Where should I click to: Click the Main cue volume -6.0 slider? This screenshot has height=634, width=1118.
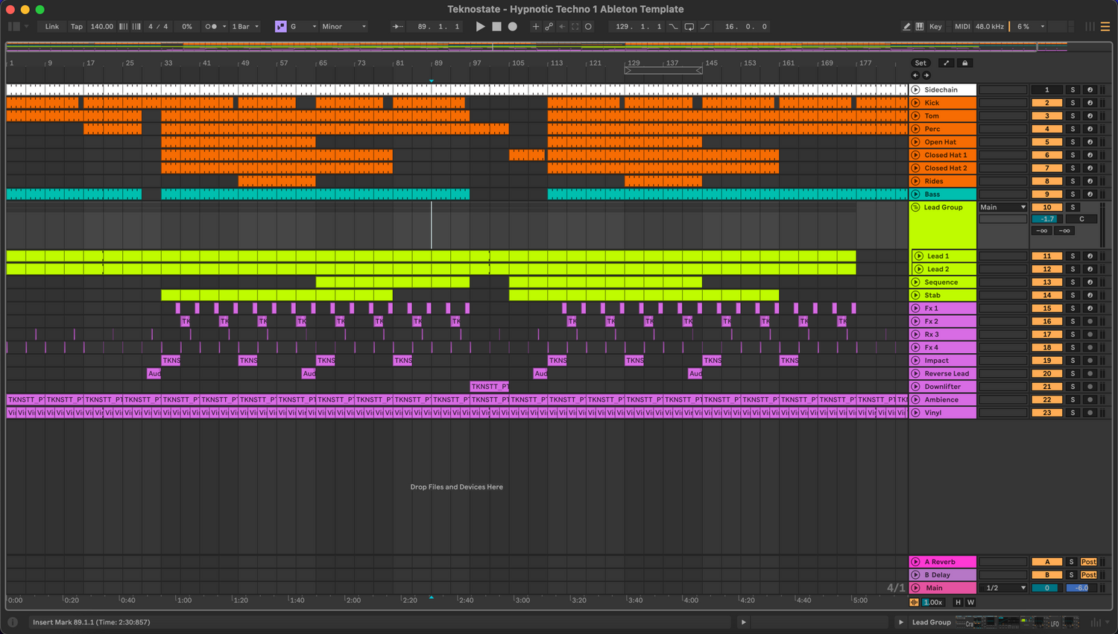(1081, 588)
